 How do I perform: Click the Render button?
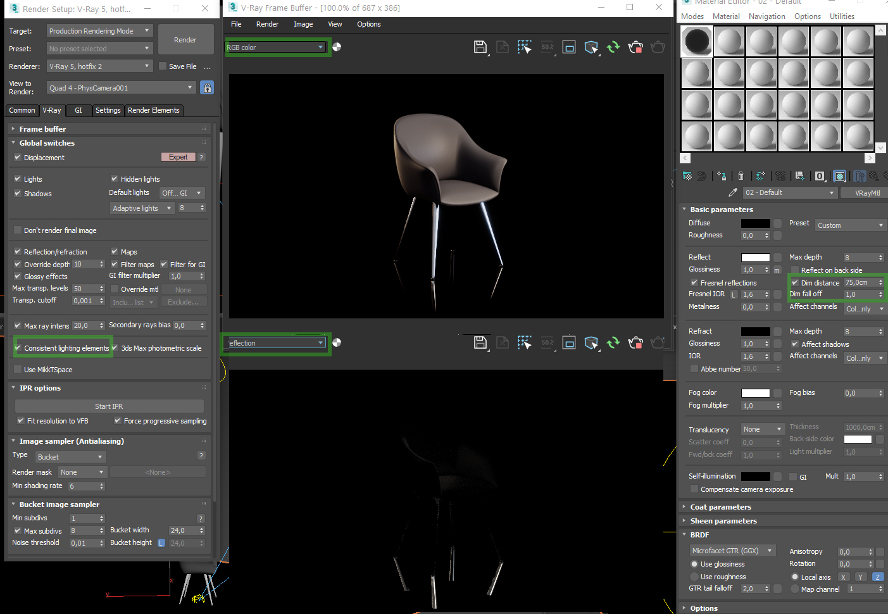pos(185,40)
